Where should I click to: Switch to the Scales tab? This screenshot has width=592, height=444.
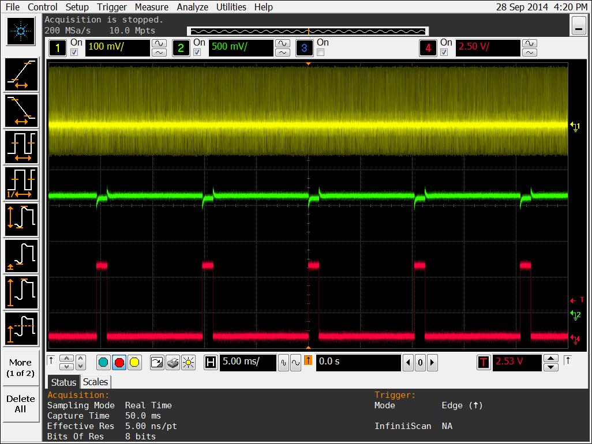(x=95, y=382)
